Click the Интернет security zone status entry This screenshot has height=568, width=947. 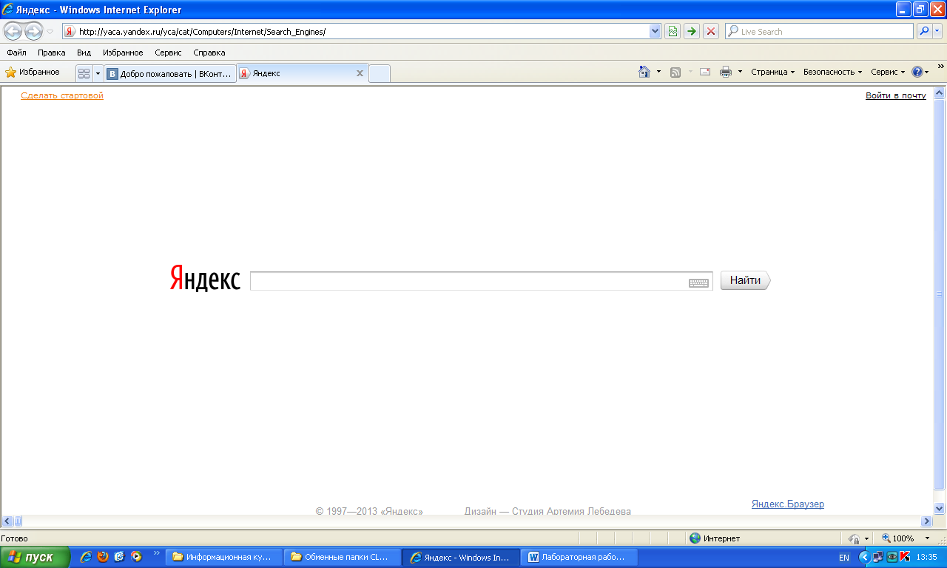pyautogui.click(x=715, y=538)
